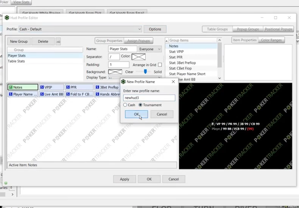The width and height of the screenshot is (299, 208).
Task: Close the New Profile Name dialog with X
Action: pyautogui.click(x=173, y=82)
